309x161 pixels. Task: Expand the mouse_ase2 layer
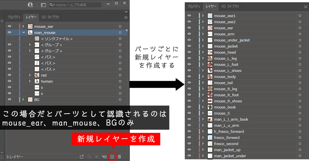click(x=203, y=22)
